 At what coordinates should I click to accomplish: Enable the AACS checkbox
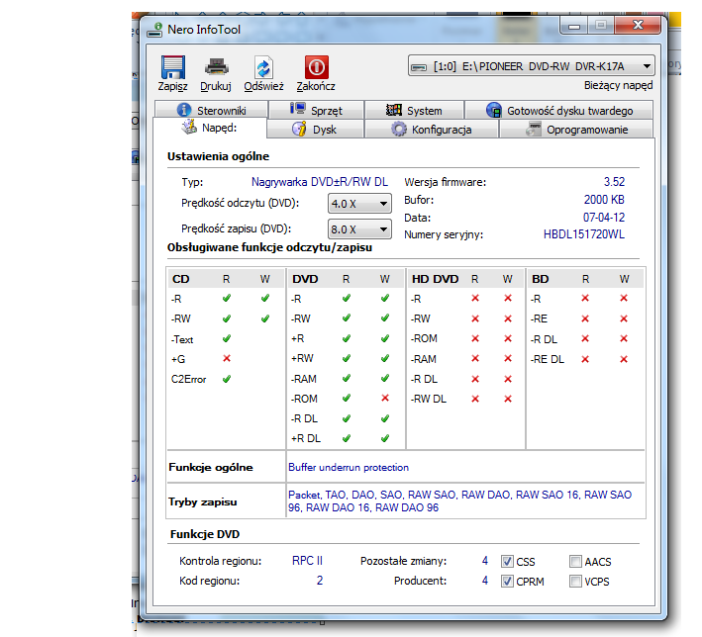click(575, 562)
